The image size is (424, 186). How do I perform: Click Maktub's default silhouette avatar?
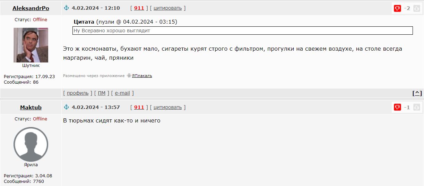(x=31, y=144)
